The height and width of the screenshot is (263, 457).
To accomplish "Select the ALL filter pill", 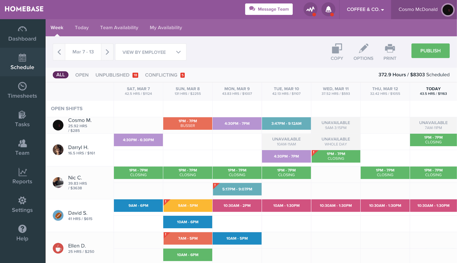I will point(60,75).
